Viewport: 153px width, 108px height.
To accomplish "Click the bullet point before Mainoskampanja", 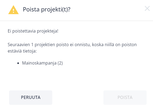I will pos(18,63).
